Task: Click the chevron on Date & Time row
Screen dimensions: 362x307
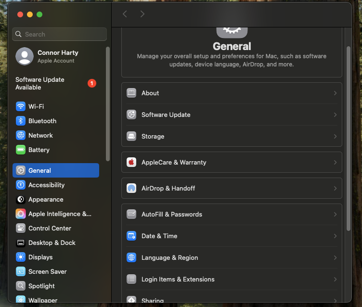Action: [335, 236]
